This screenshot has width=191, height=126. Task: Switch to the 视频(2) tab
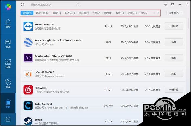click(97, 13)
